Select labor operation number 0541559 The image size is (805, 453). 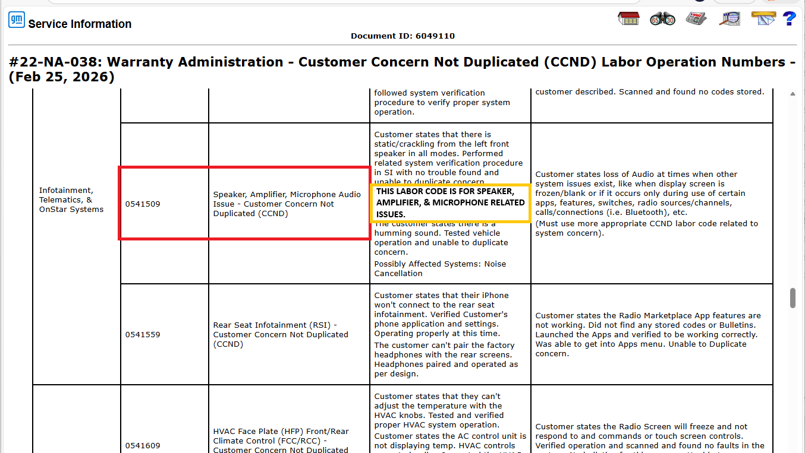click(x=143, y=335)
